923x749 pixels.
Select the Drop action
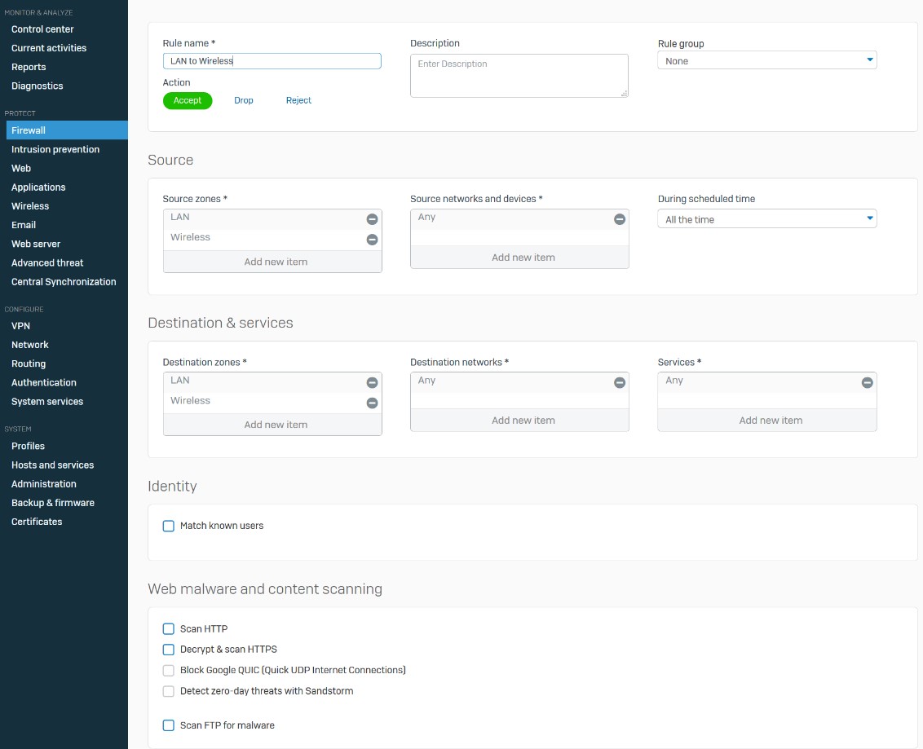pos(244,101)
